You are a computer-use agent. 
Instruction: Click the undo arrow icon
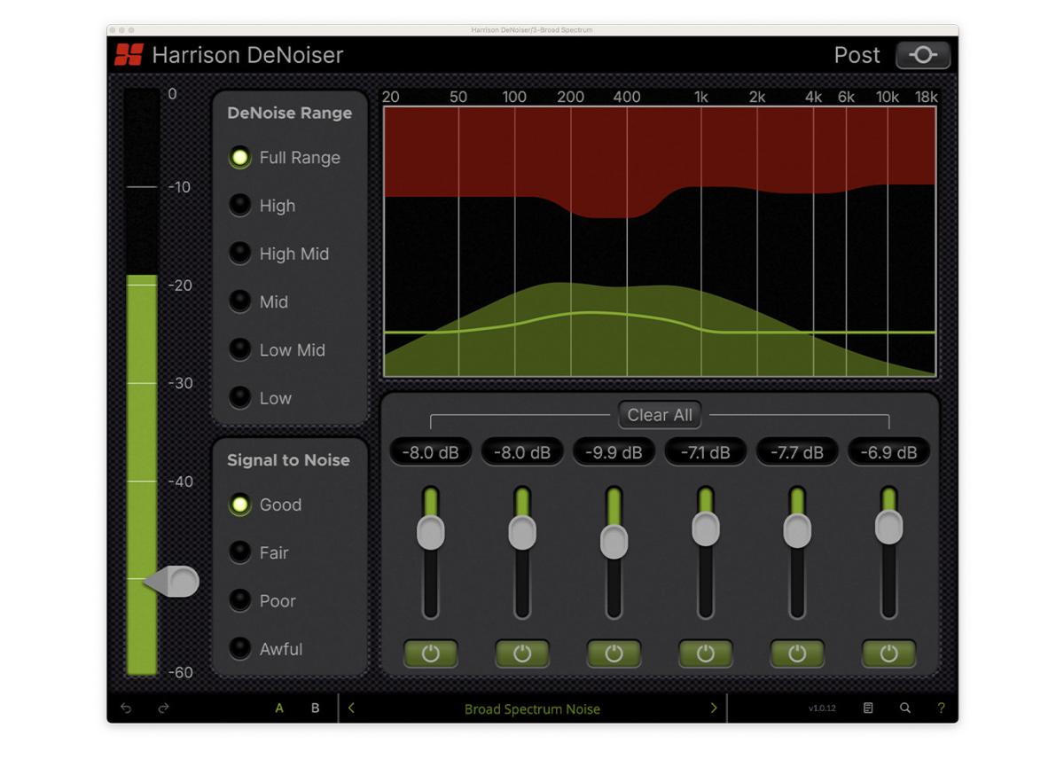[126, 708]
